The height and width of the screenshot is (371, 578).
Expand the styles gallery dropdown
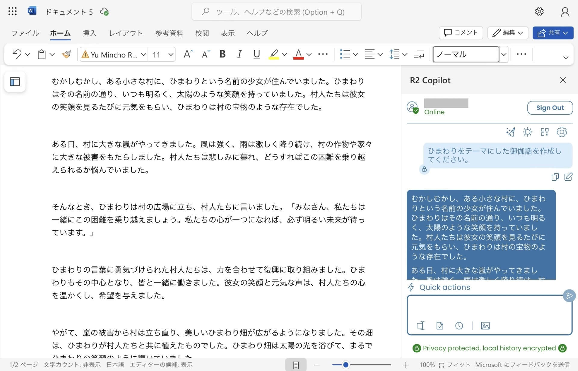[x=504, y=55]
